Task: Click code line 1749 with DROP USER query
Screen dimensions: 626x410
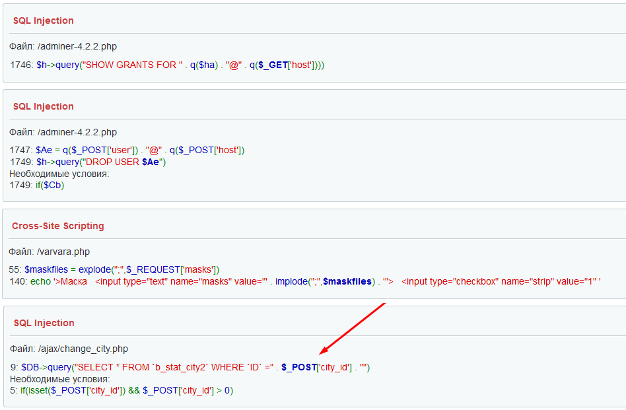Action: point(87,162)
